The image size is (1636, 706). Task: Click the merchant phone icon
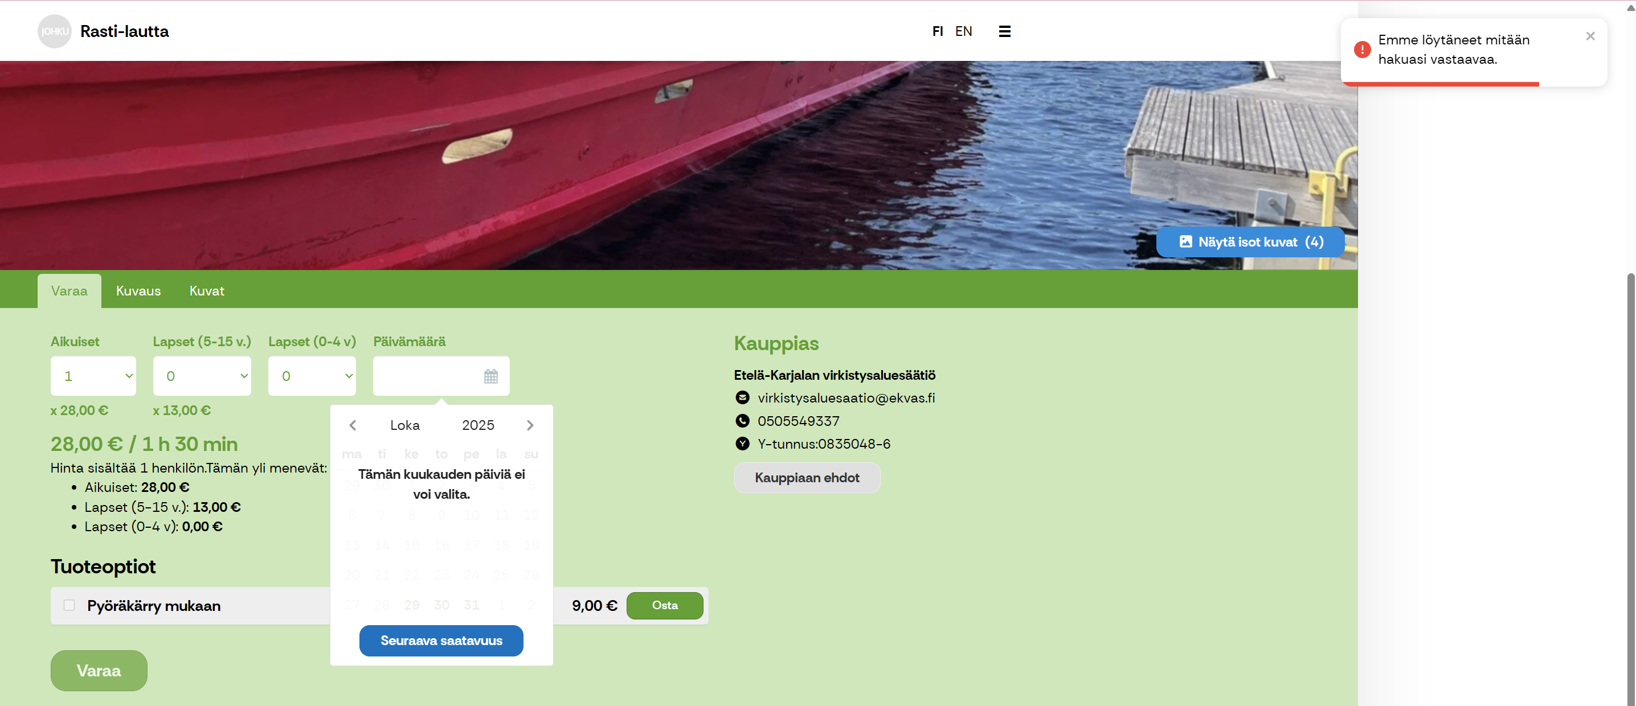click(x=742, y=421)
